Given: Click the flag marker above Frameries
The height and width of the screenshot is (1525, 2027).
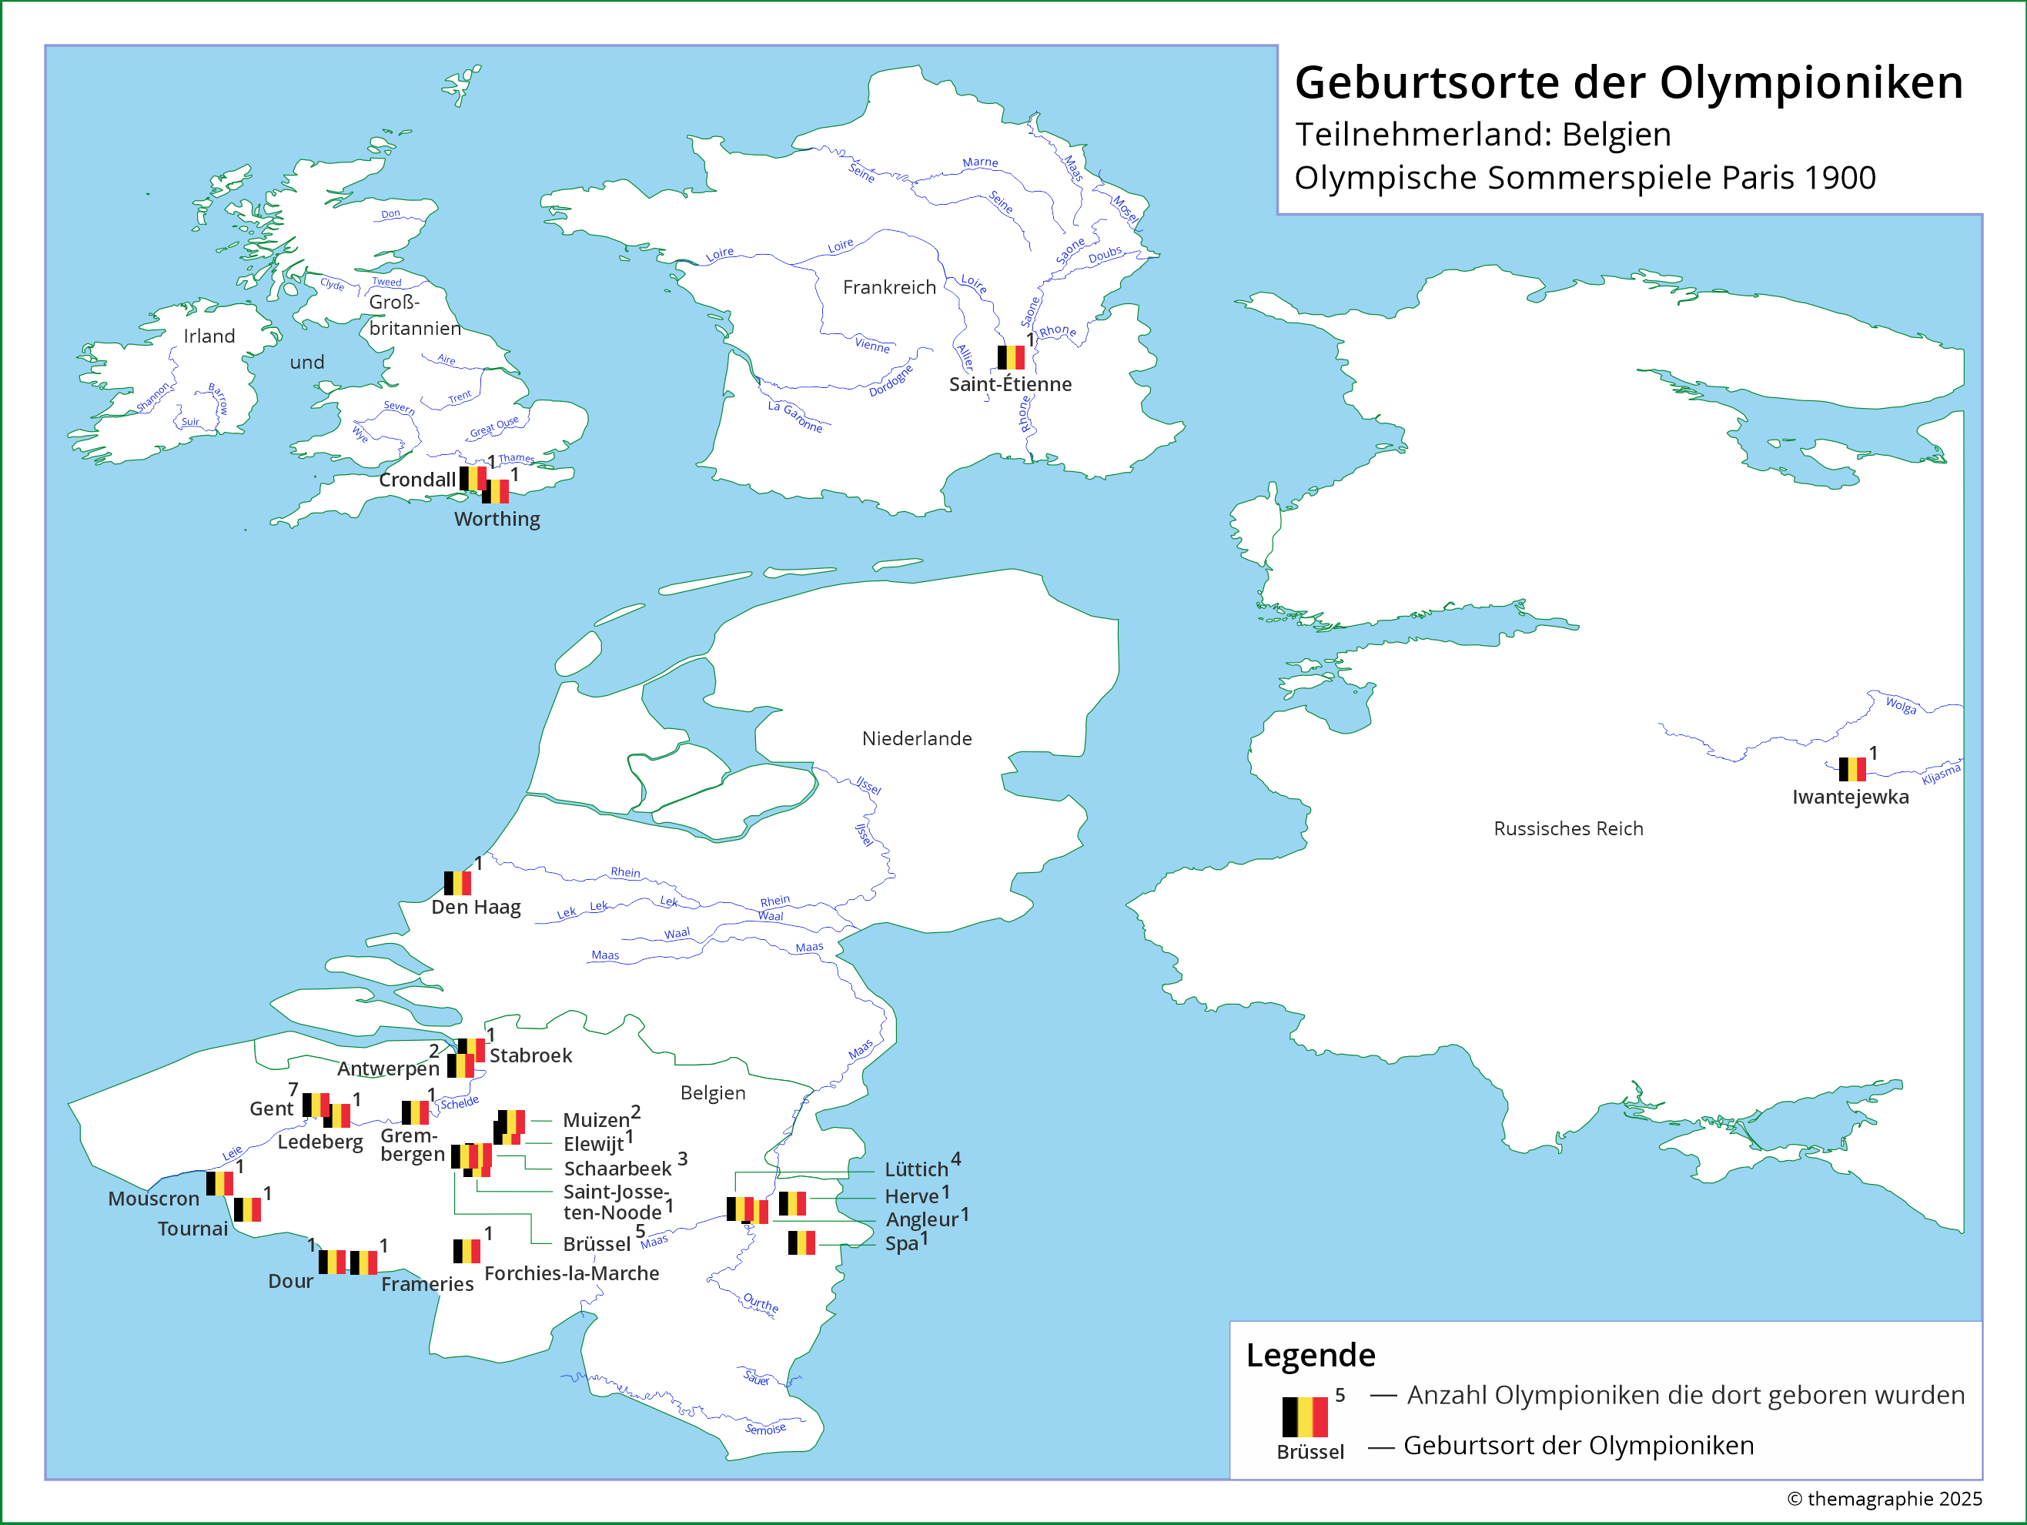Looking at the screenshot, I should pos(363,1263).
